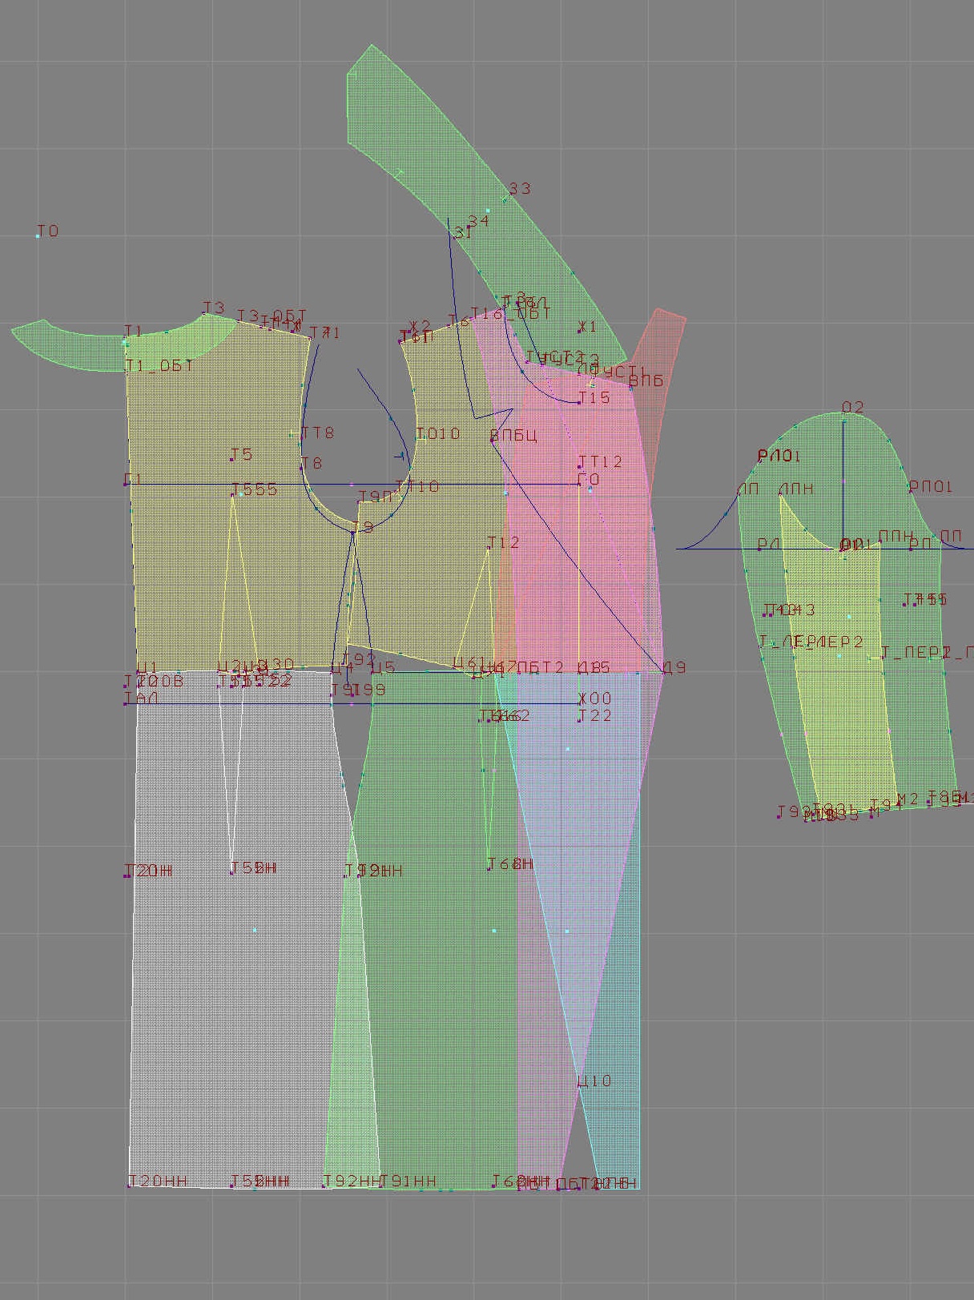Select the T92HH hem point
Image resolution: width=974 pixels, height=1300 pixels.
(x=324, y=1186)
